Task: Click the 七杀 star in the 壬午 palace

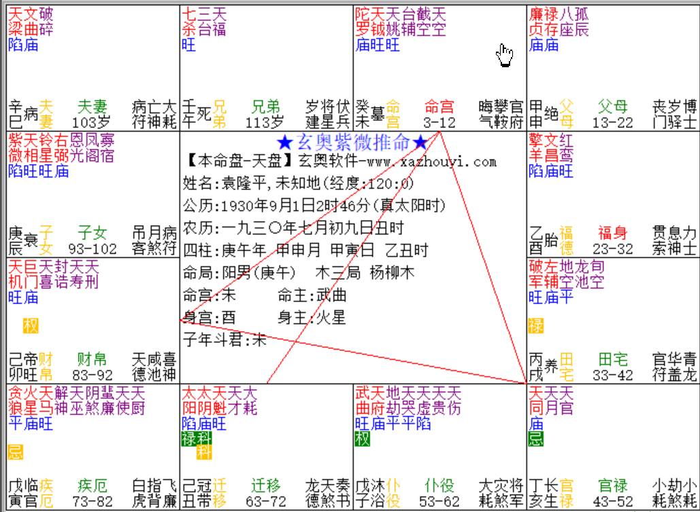Action: (189, 22)
